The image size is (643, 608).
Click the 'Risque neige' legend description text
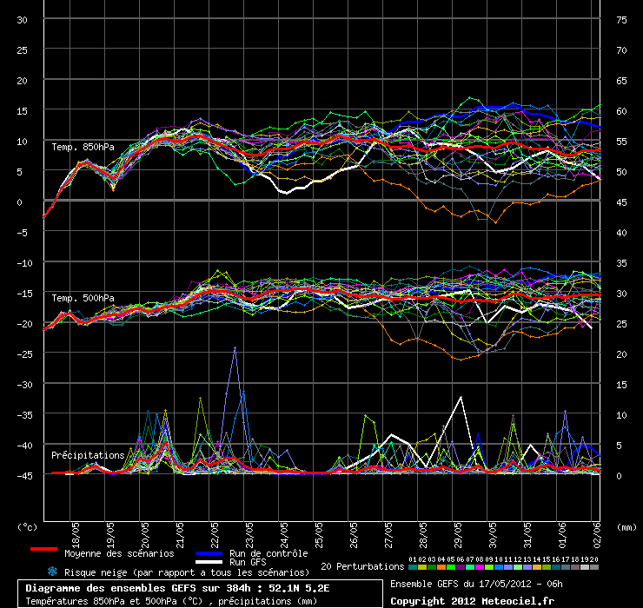tap(187, 572)
